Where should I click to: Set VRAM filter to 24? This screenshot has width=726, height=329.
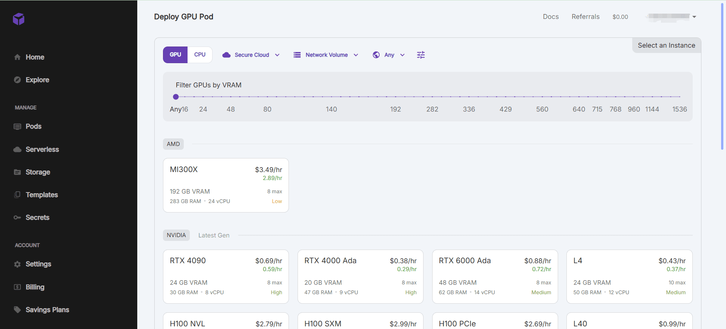203,109
